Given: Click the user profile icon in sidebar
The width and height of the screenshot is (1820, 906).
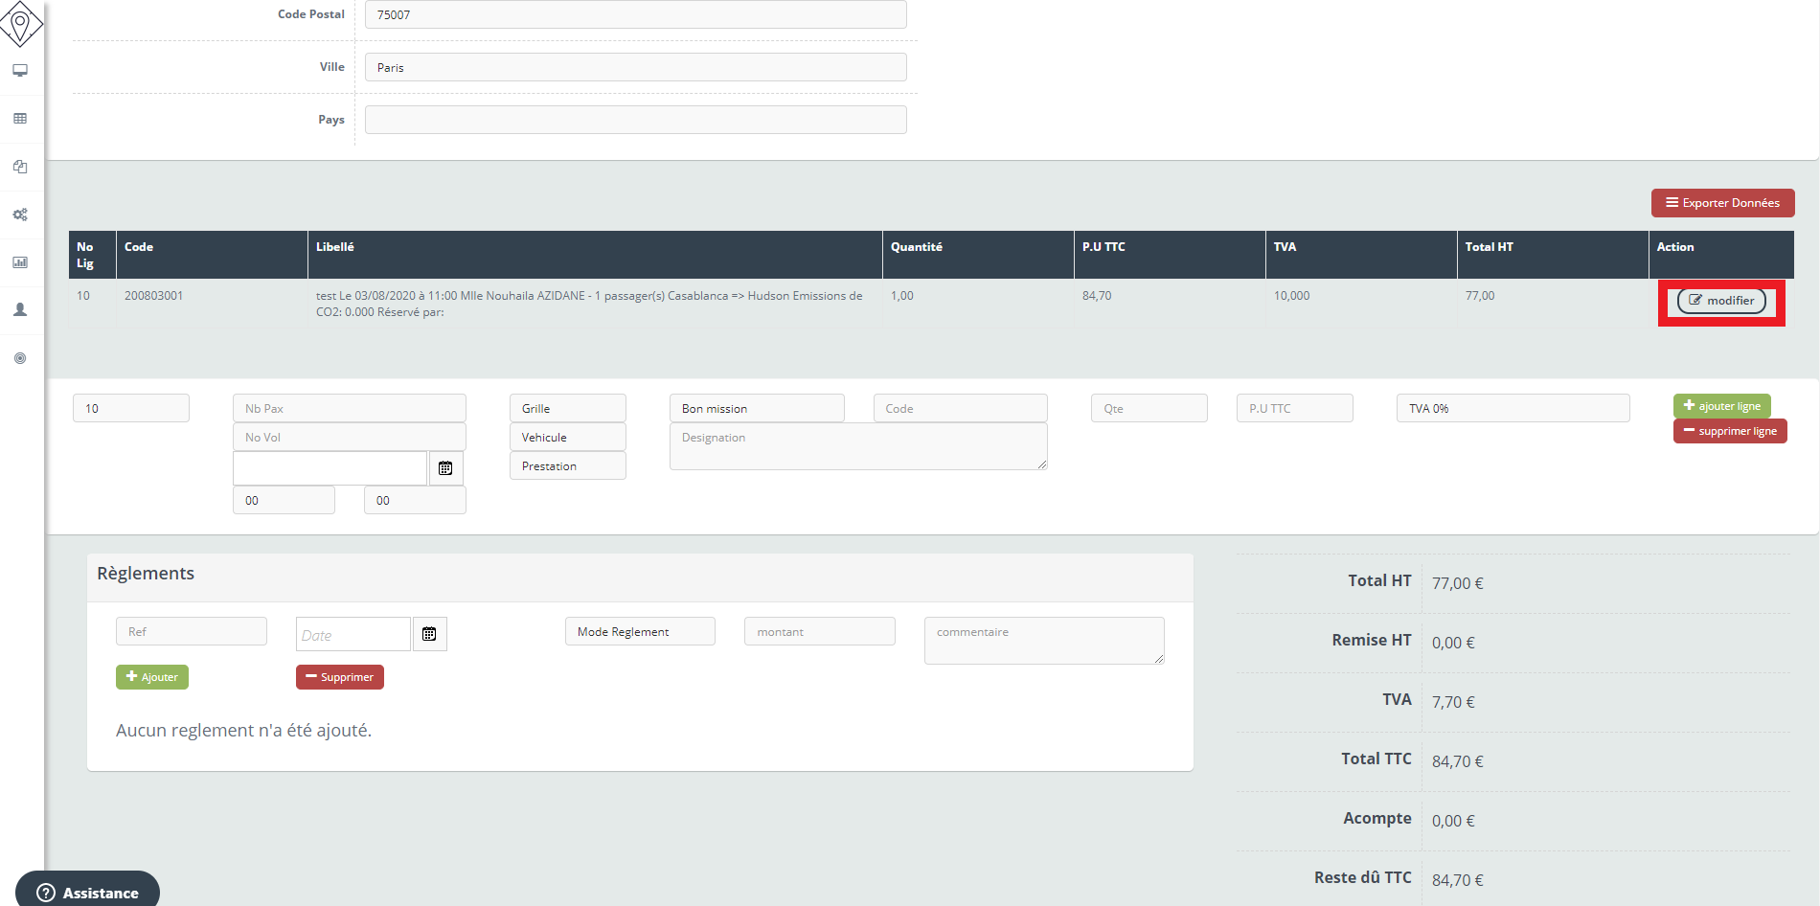Looking at the screenshot, I should tap(20, 310).
